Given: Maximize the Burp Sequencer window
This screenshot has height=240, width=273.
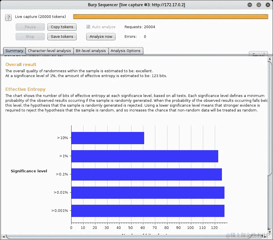Looking at the screenshot, I should (259, 5).
